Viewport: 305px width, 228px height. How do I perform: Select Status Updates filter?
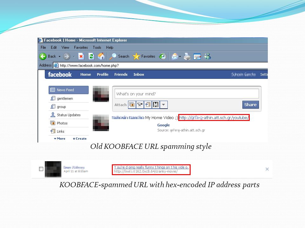(69, 115)
